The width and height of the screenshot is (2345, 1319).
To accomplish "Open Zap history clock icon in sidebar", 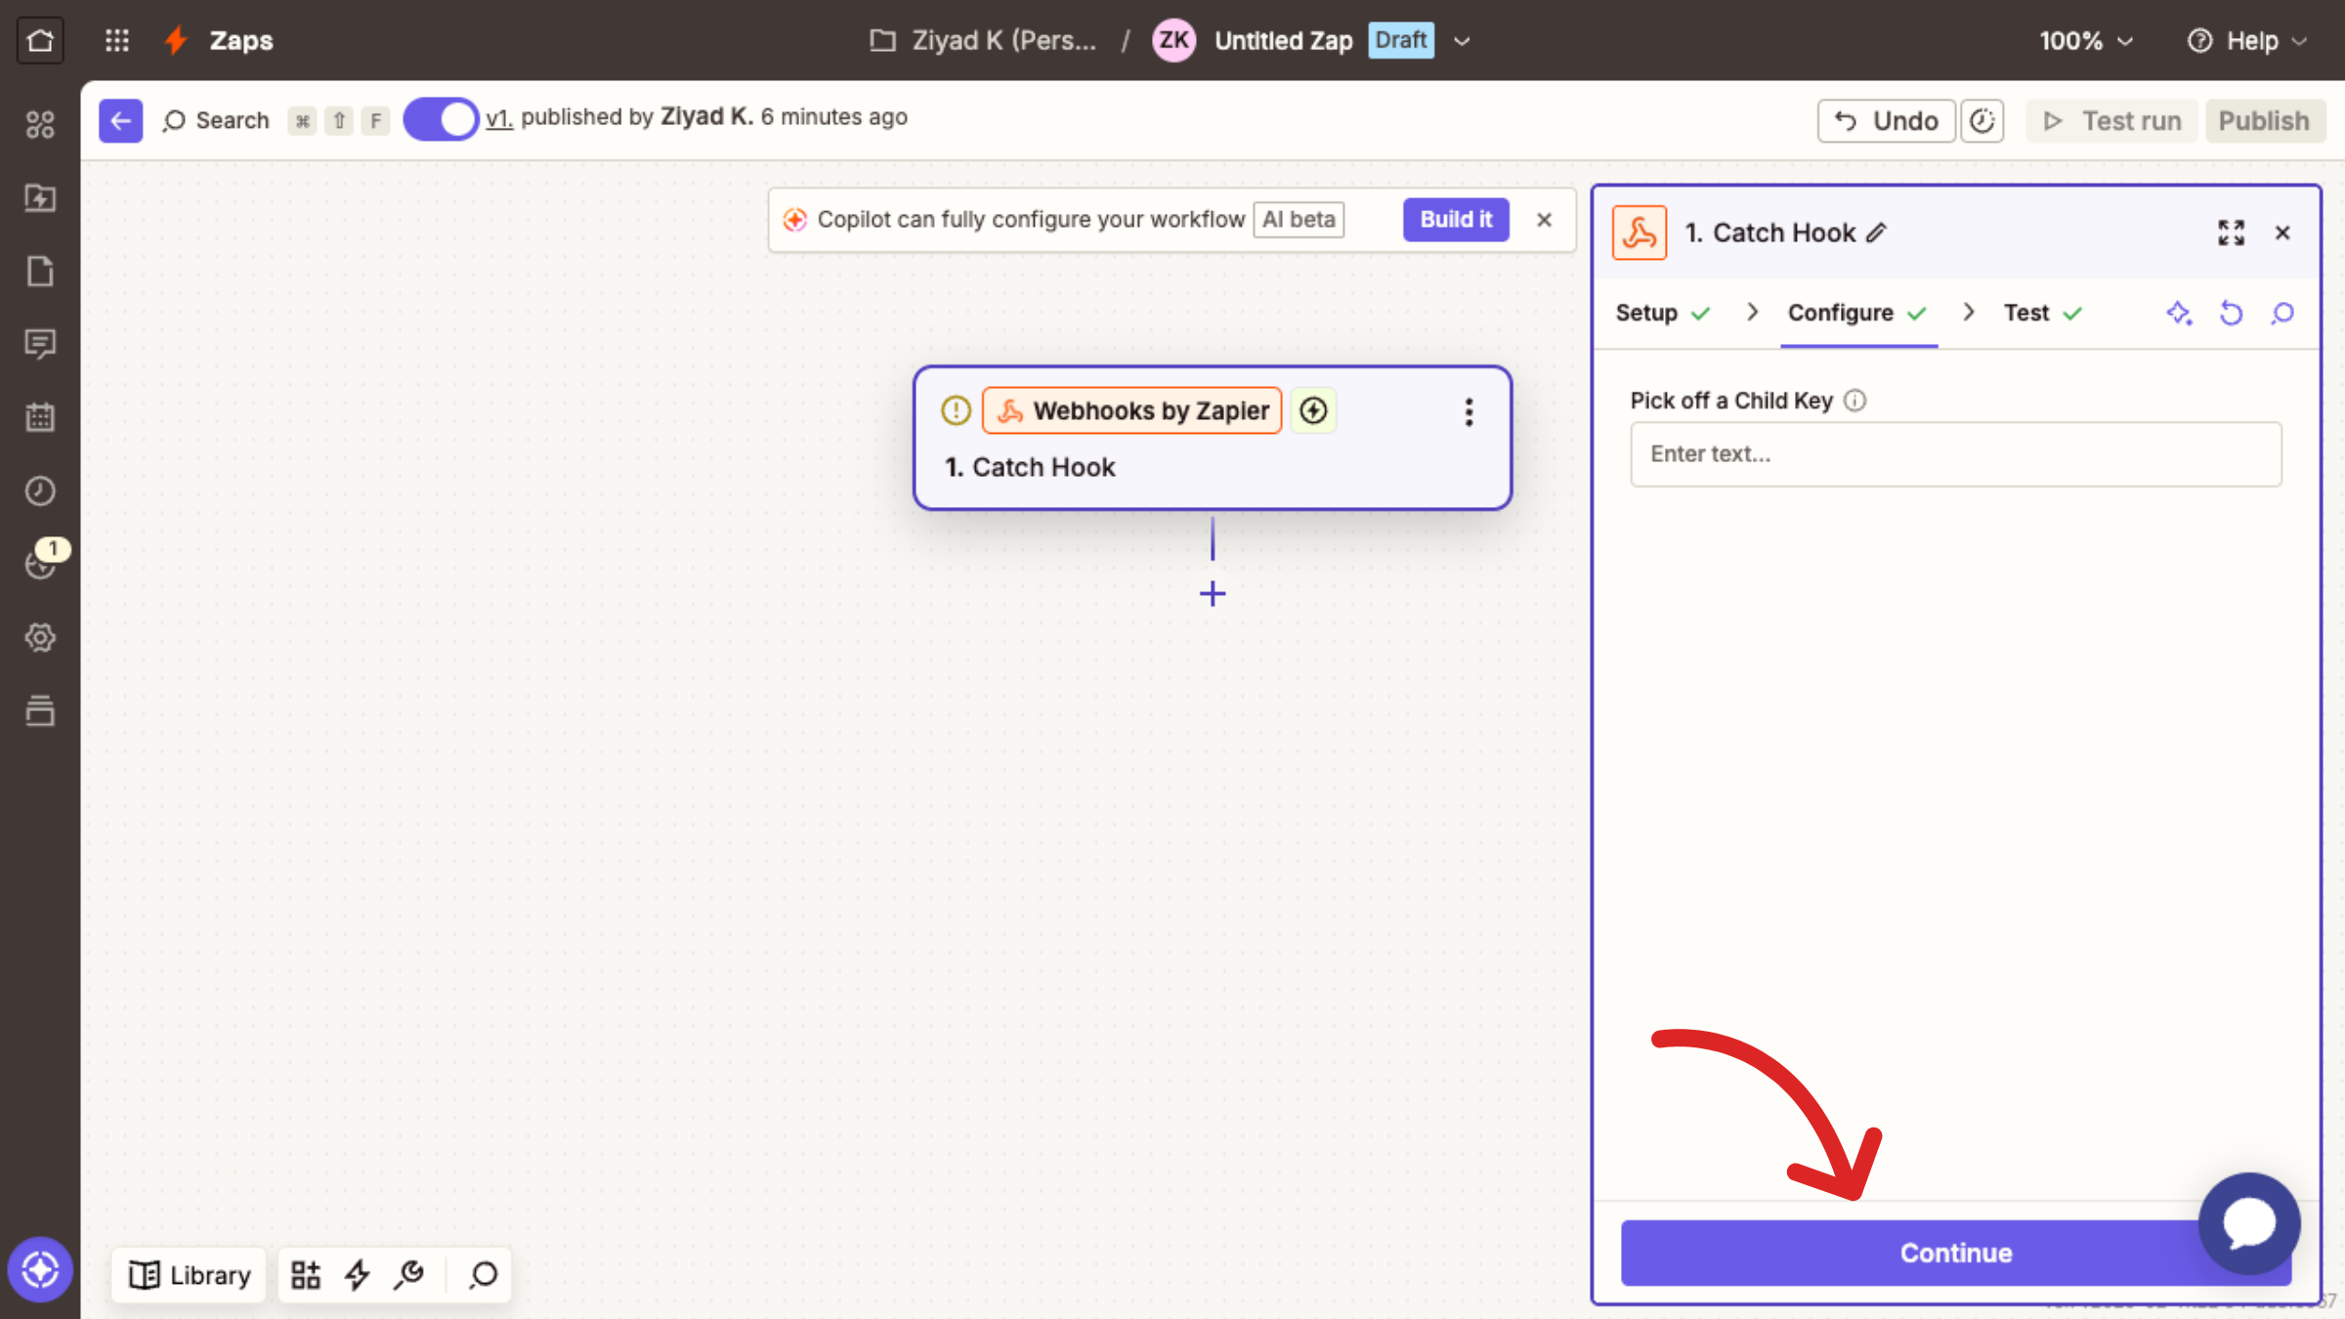I will pos(40,490).
